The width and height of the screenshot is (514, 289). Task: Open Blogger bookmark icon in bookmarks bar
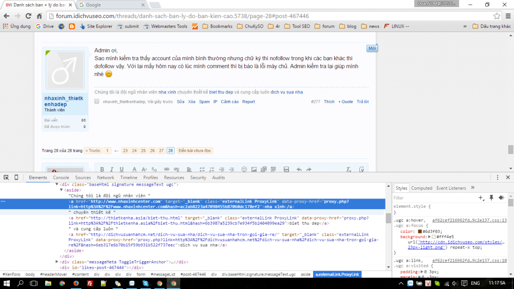pos(72,26)
